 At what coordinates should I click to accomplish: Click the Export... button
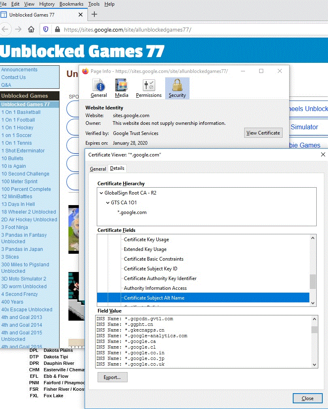tap(112, 377)
